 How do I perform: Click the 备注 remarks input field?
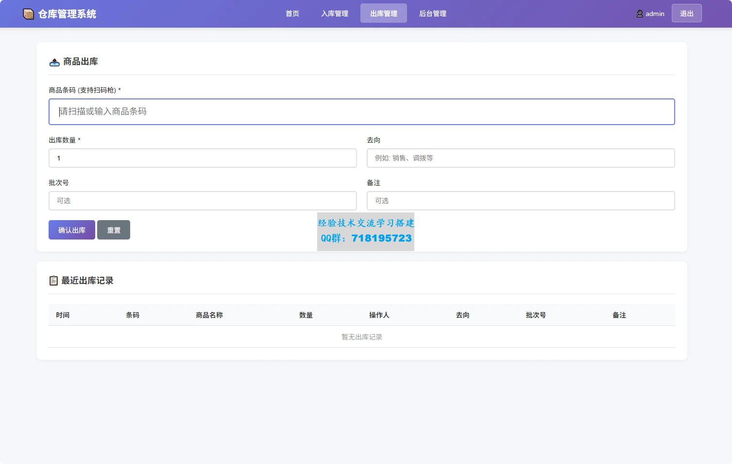point(521,201)
